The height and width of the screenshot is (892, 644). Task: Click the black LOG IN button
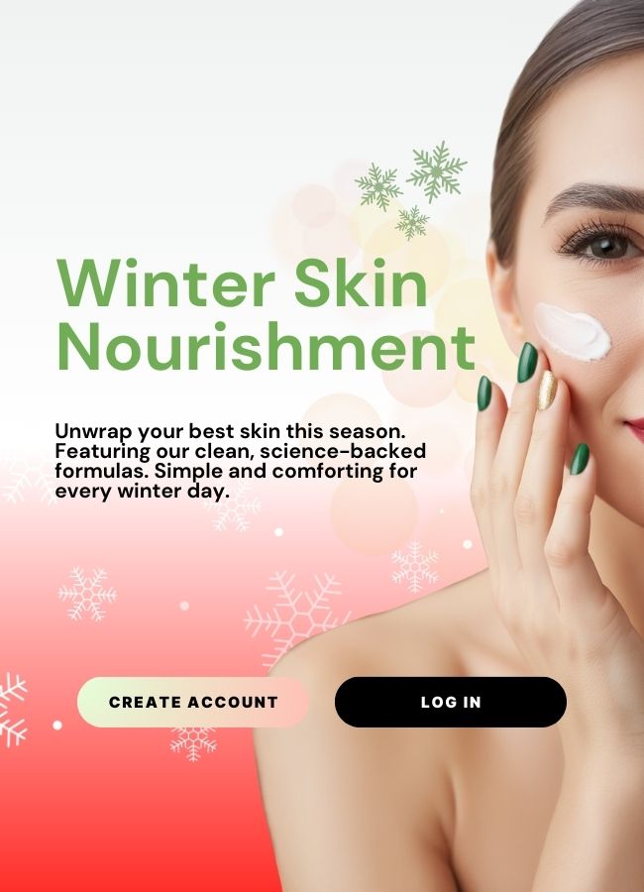click(451, 702)
